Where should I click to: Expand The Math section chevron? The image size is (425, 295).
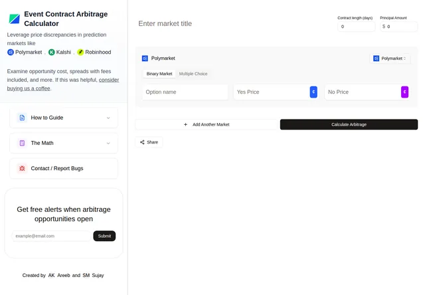click(108, 143)
